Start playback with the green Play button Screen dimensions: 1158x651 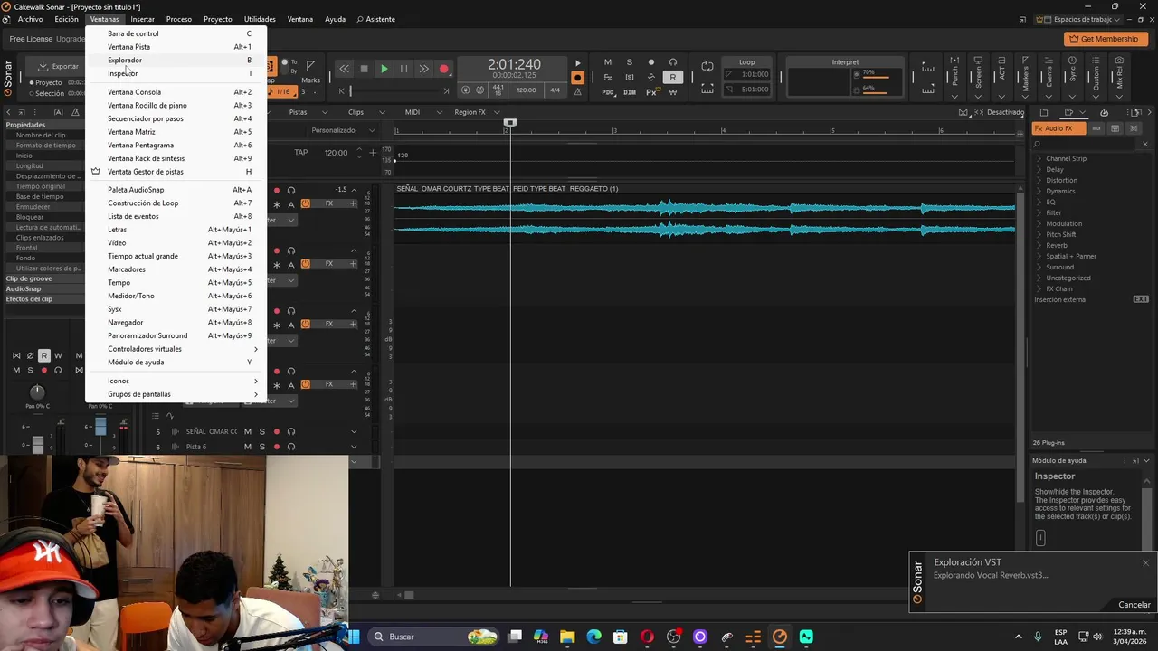[x=384, y=69]
